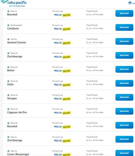Click airplane icon beside Zamboanga to Cotabato

pyautogui.click(x=8, y=25)
